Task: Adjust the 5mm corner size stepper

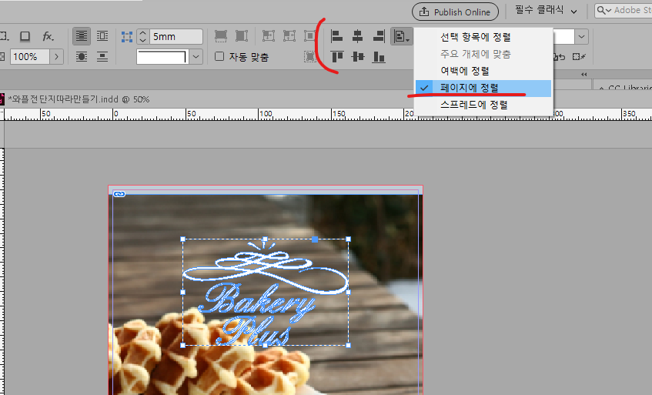Action: [x=142, y=37]
